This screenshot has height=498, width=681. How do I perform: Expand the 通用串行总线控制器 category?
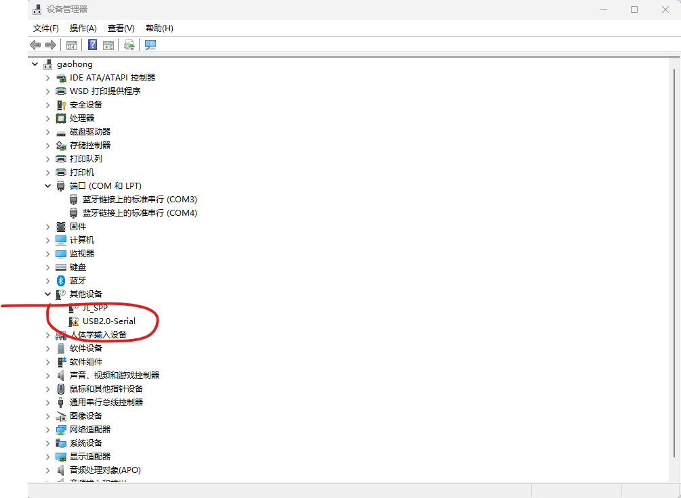click(47, 402)
